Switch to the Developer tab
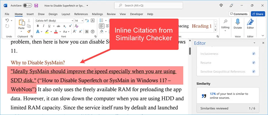This screenshot has height=115, width=268. coord(136,14)
